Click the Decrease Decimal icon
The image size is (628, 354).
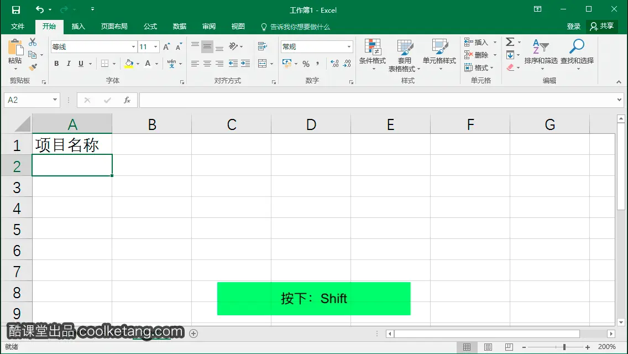(347, 64)
